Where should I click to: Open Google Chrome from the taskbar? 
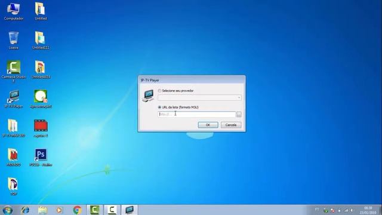pyautogui.click(x=77, y=210)
